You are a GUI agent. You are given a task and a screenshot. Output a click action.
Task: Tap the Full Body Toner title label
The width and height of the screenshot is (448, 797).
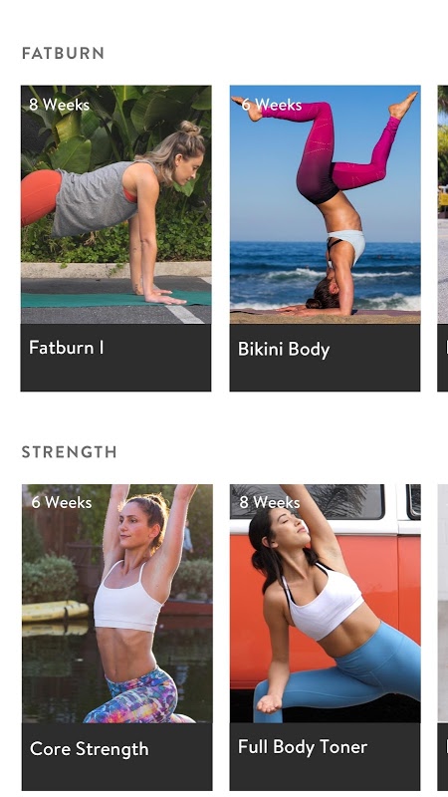303,747
